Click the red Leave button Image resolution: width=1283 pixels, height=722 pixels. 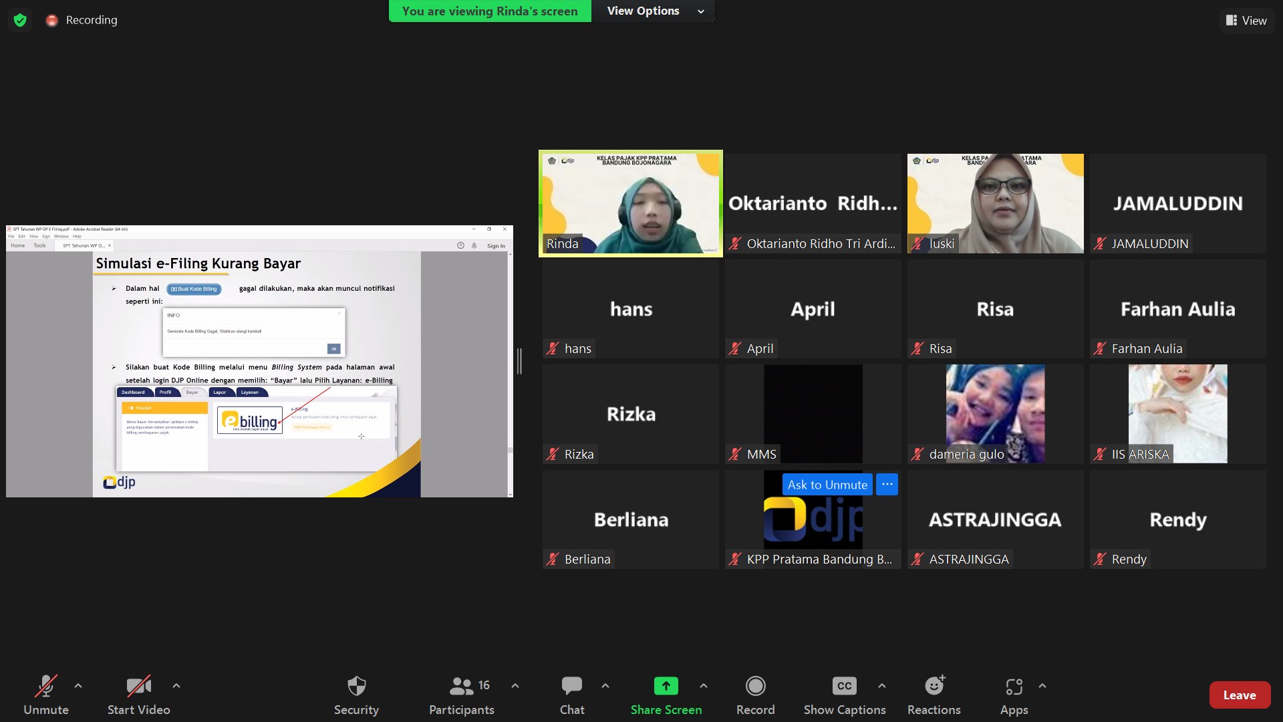[x=1239, y=695]
